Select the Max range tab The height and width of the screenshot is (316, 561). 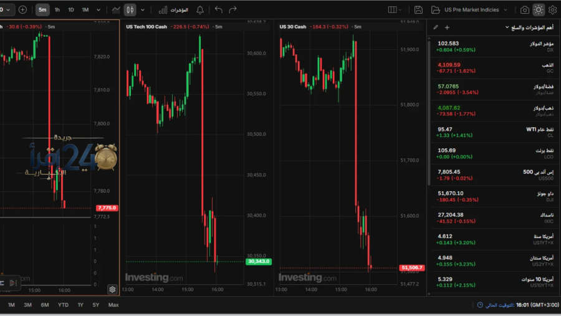[x=113, y=305]
